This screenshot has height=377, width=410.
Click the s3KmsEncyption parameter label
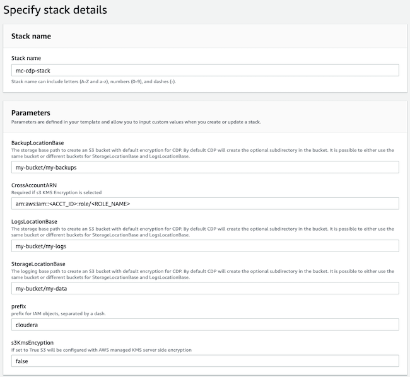point(32,343)
